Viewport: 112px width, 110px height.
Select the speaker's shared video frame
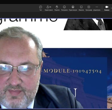click(x=56, y=63)
